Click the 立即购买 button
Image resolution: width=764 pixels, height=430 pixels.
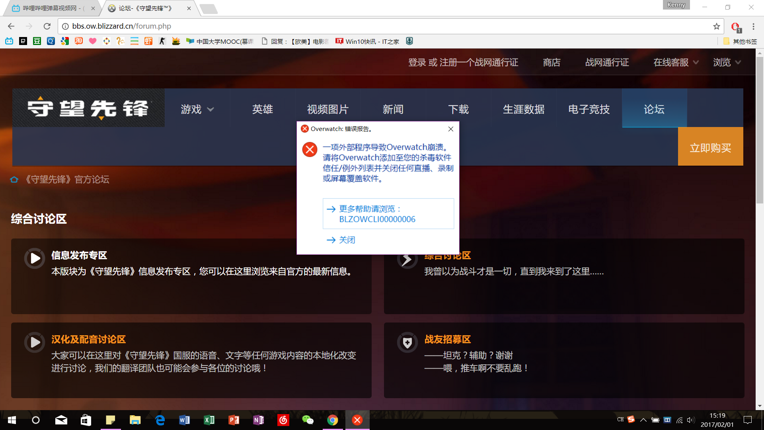[711, 147]
